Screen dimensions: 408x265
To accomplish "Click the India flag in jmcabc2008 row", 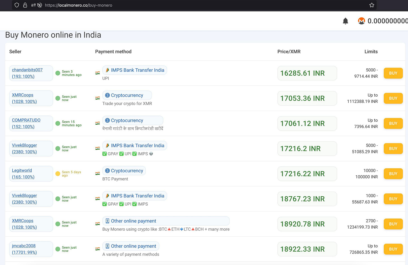I will point(98,249).
